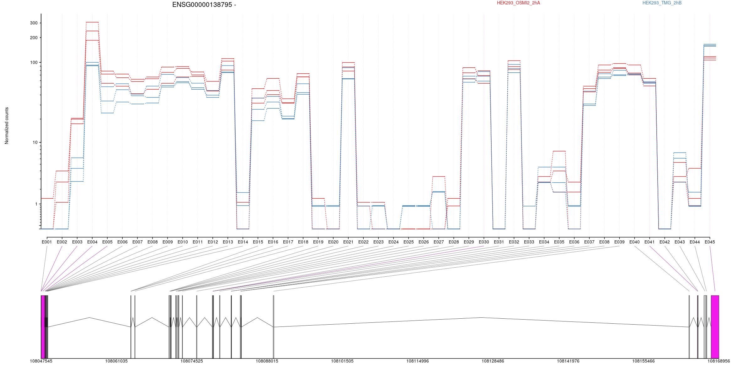Click exon label E011

pos(198,242)
